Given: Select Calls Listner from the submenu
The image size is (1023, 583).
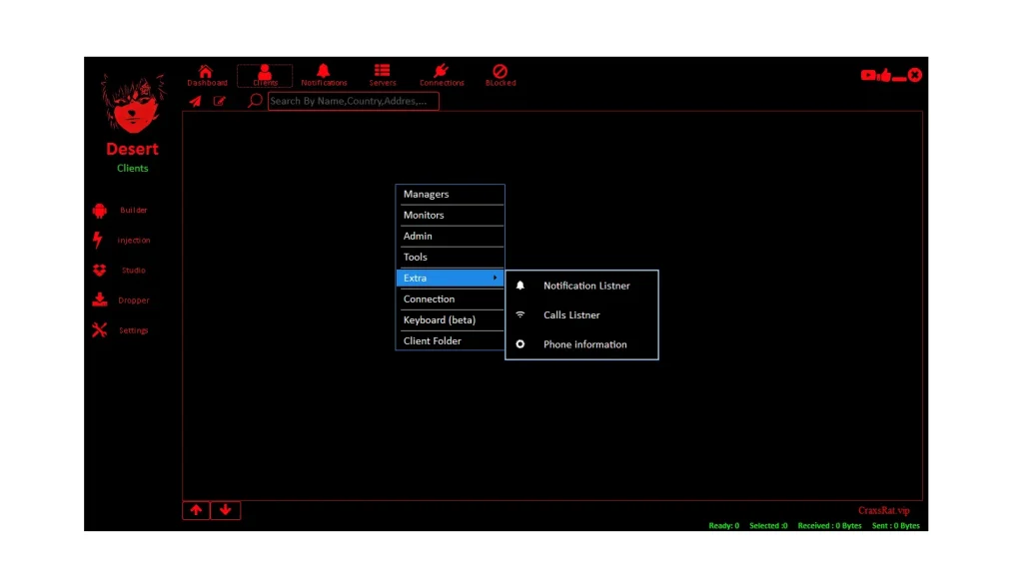Looking at the screenshot, I should tap(570, 314).
